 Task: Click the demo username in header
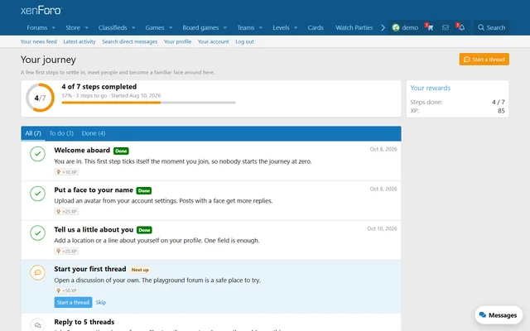(x=410, y=27)
